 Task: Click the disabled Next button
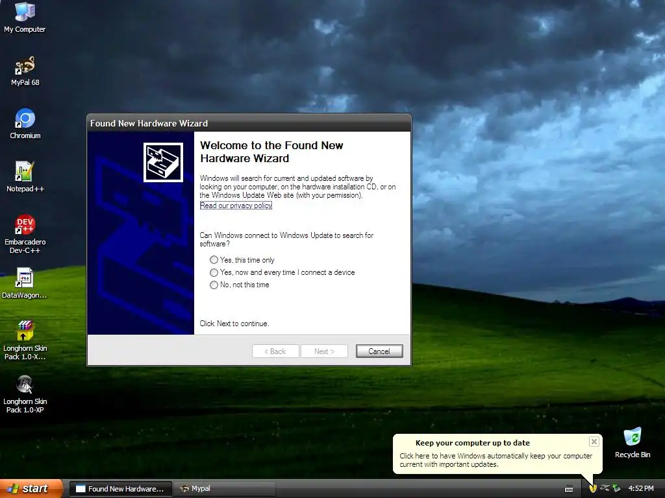tap(325, 351)
